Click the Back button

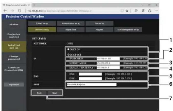(x=39, y=93)
